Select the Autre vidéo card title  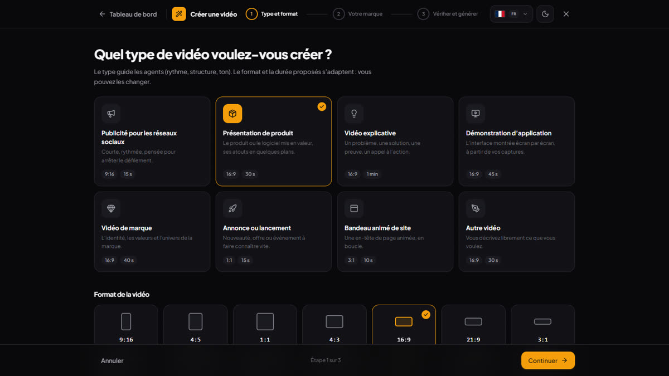[483, 228]
